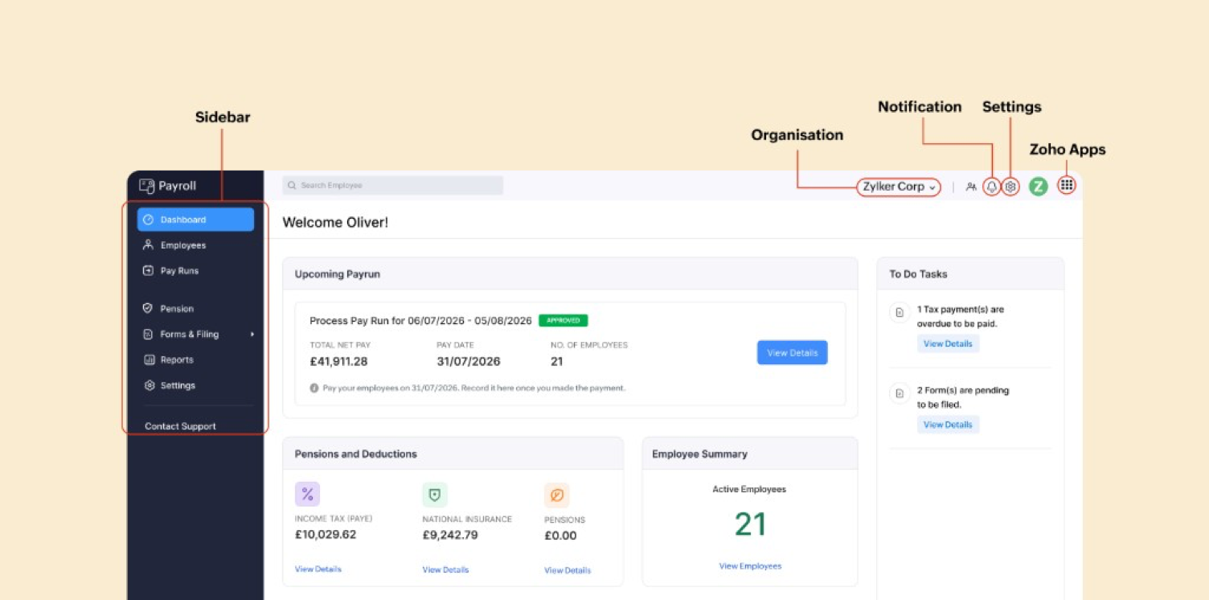This screenshot has width=1209, height=600.
Task: Open the user roles icon beside notifications
Action: (x=971, y=187)
